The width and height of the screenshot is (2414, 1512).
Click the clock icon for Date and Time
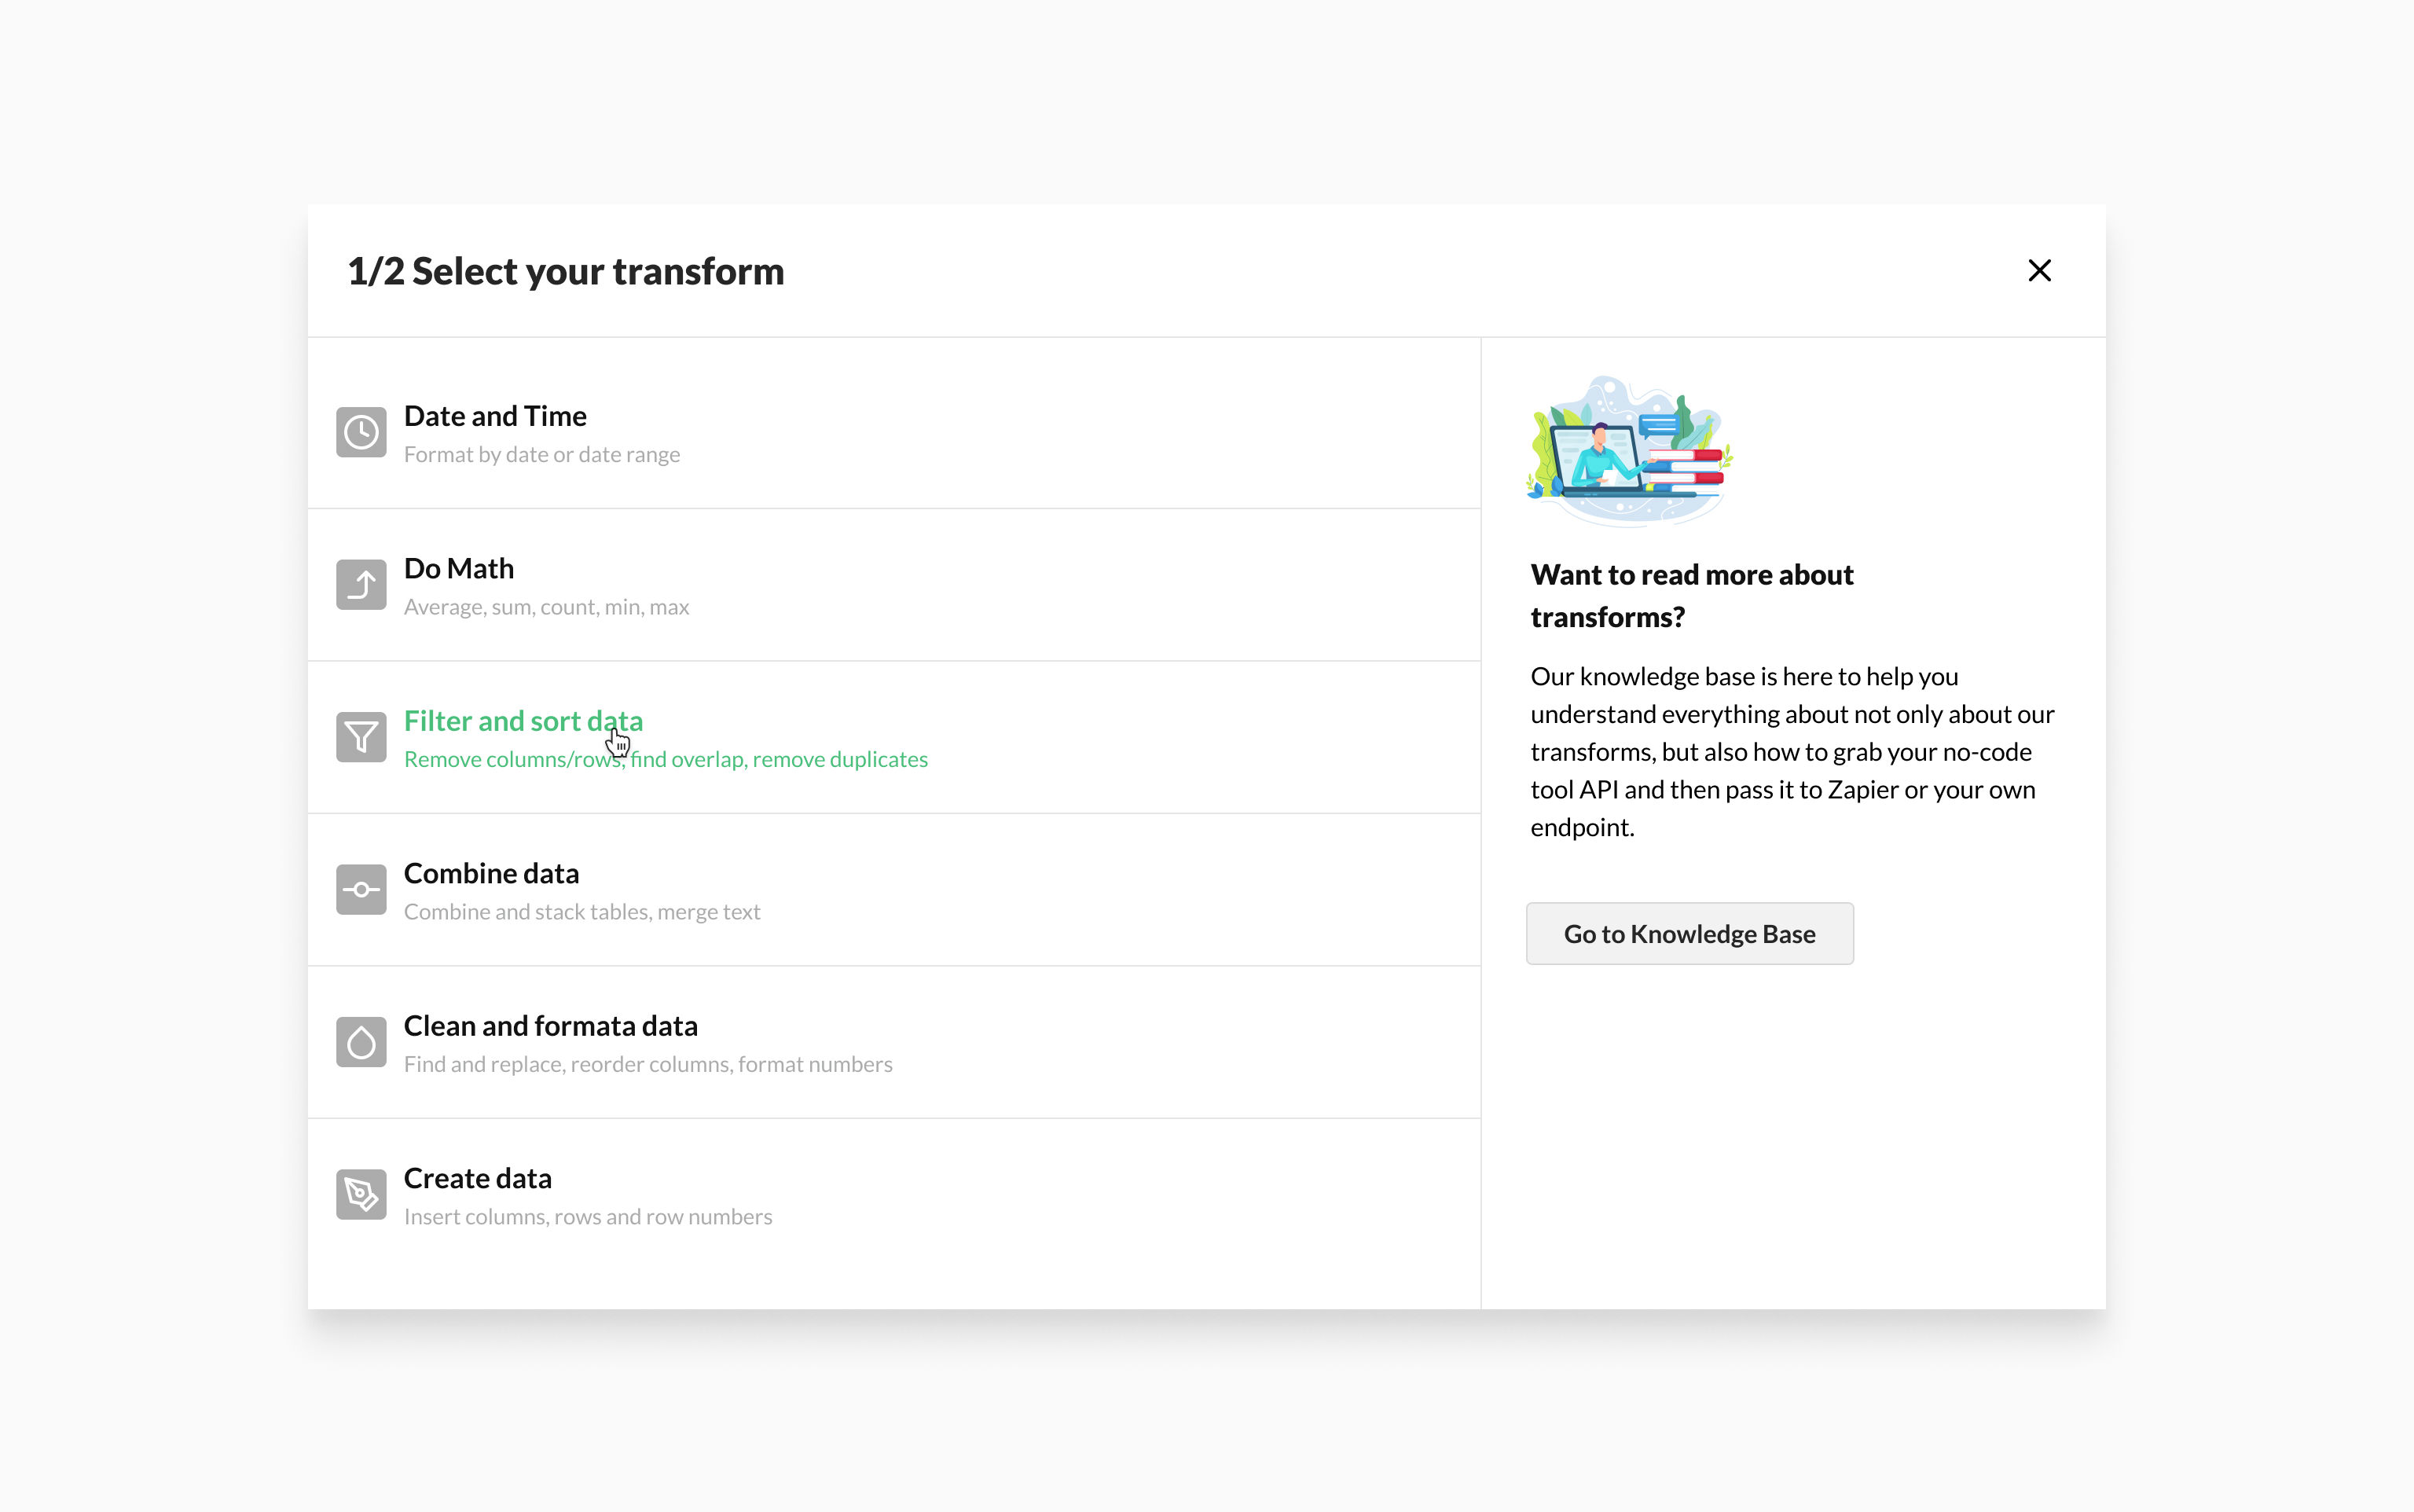361,432
